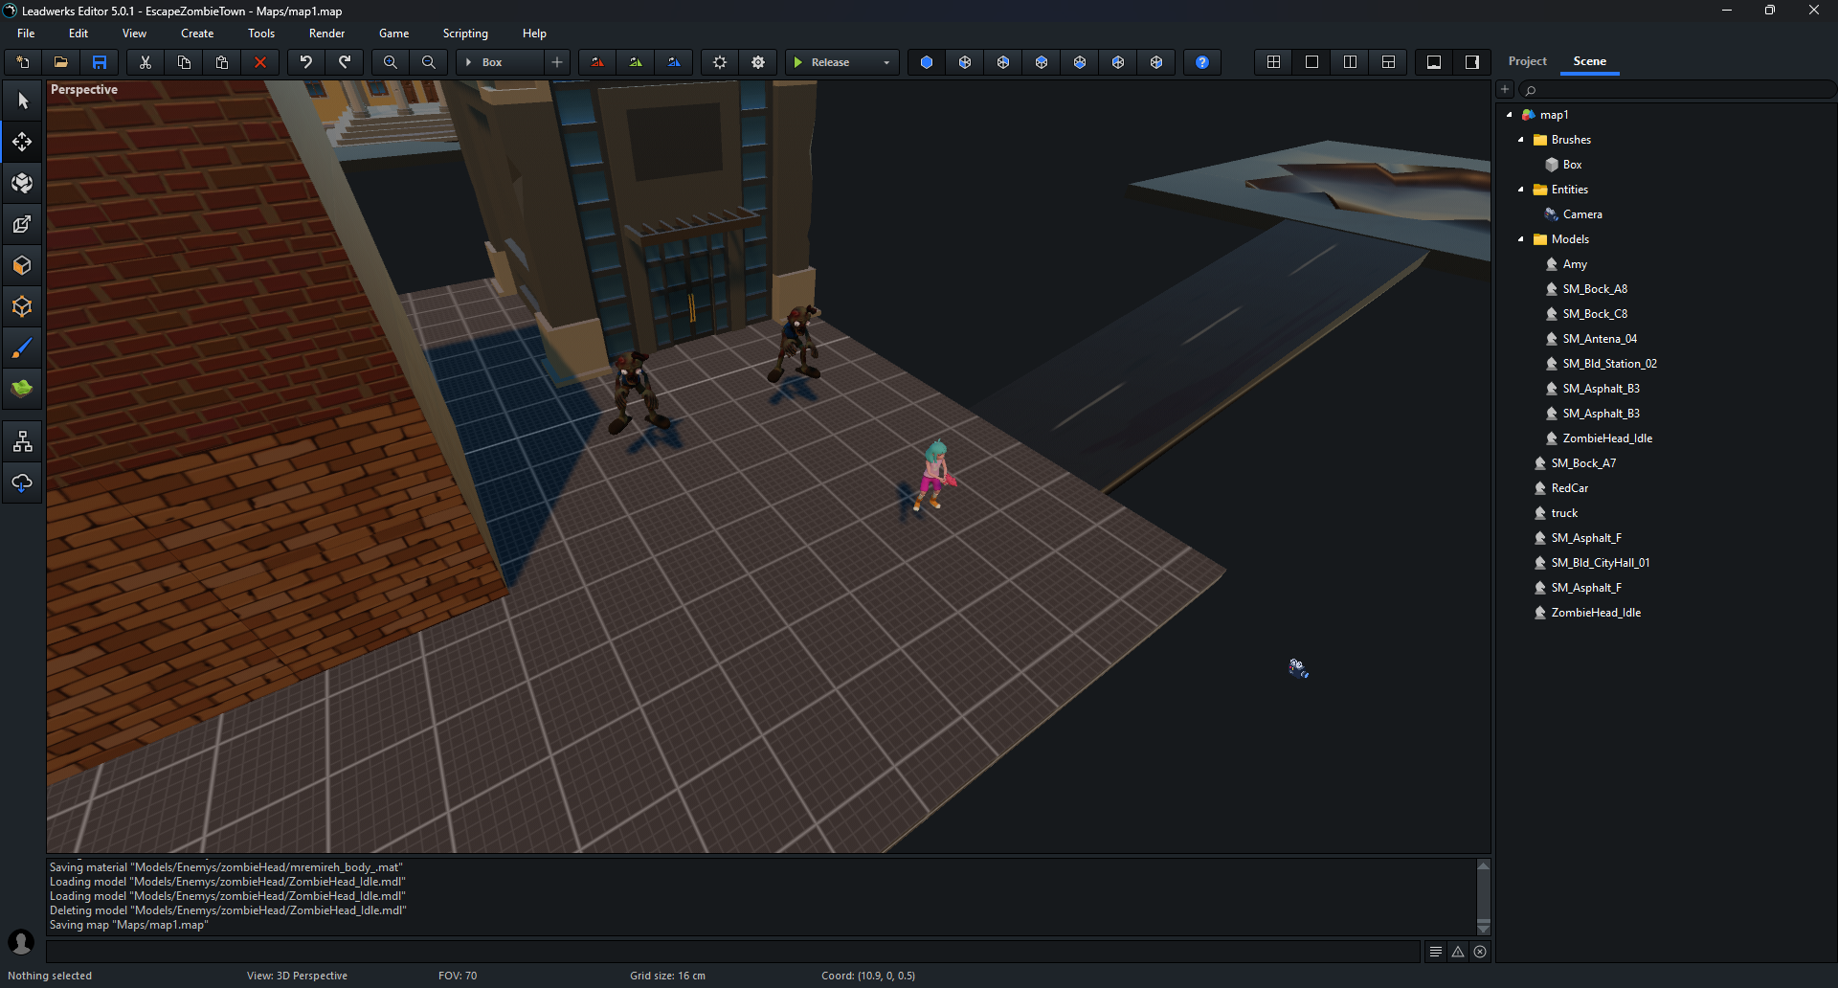Image resolution: width=1838 pixels, height=988 pixels.
Task: Switch to the Project tab
Action: pyautogui.click(x=1527, y=61)
